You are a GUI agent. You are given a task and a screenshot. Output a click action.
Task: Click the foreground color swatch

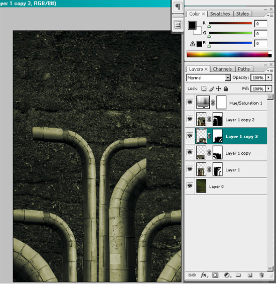[x=192, y=25]
